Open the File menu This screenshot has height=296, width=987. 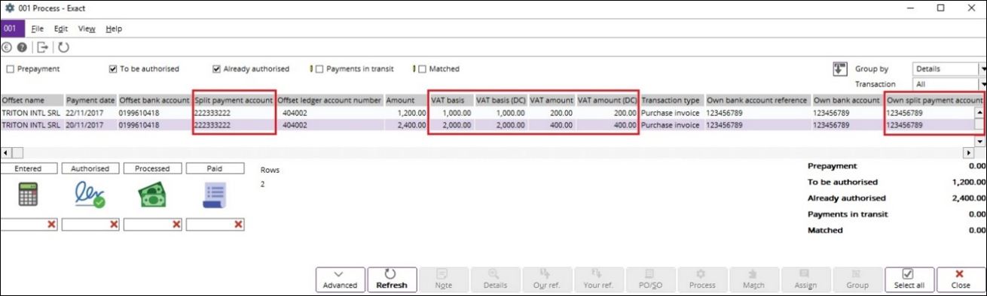[38, 29]
